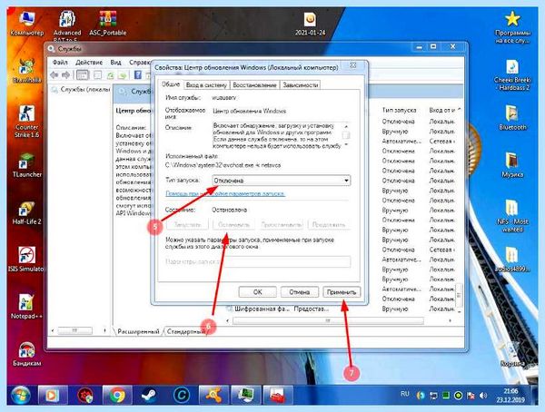Click the Back arrow in Services toolbar
This screenshot has height=412, width=545.
[x=54, y=74]
